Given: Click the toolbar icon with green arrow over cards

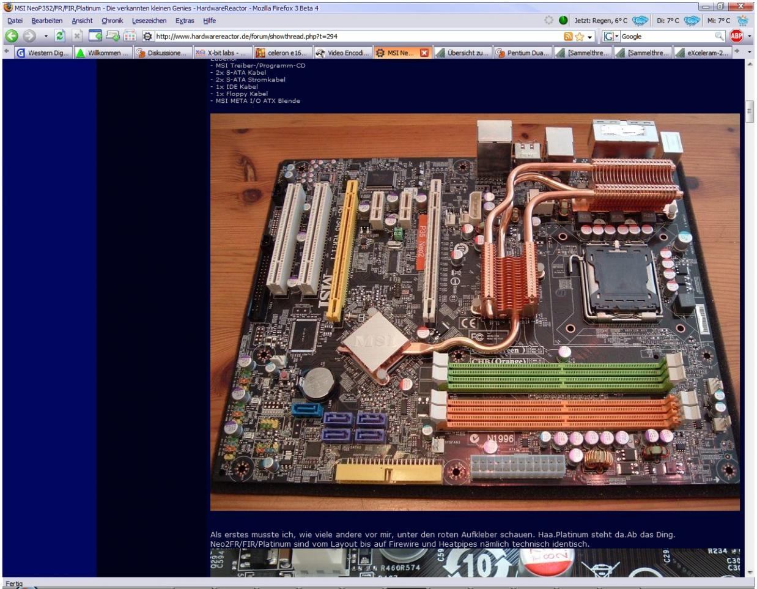Looking at the screenshot, I should [x=113, y=37].
